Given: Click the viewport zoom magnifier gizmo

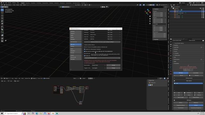Looking at the screenshot, I should pos(150,16).
